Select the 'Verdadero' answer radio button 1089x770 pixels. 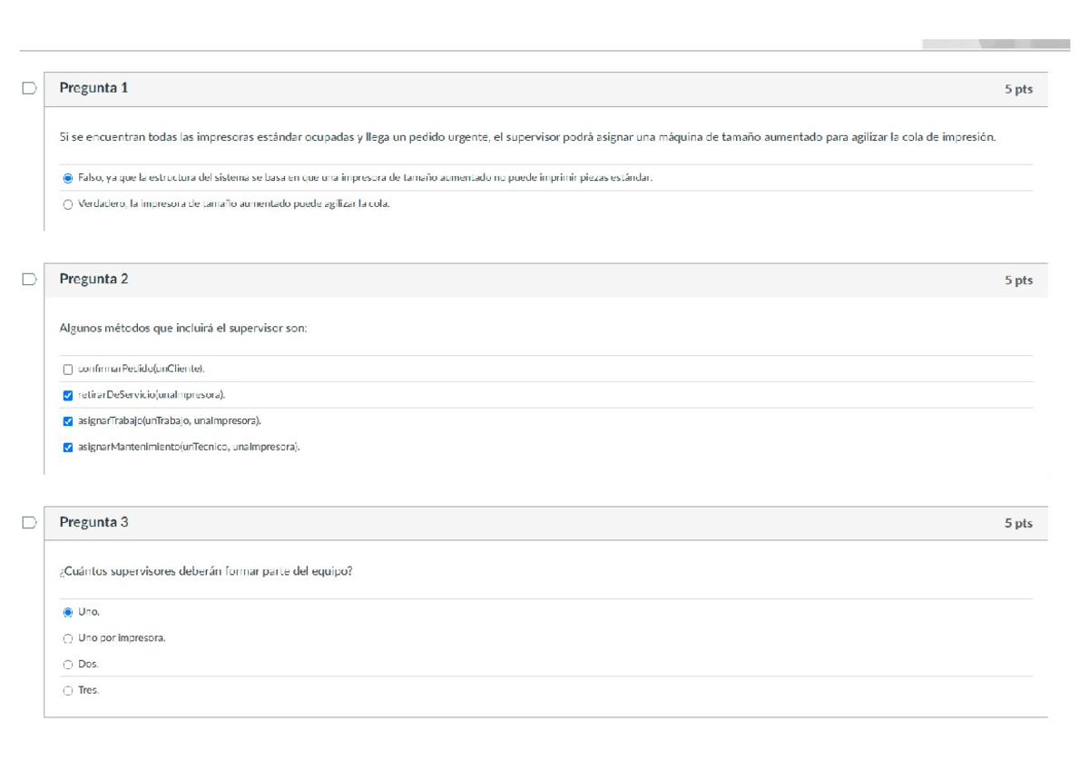tap(68, 204)
